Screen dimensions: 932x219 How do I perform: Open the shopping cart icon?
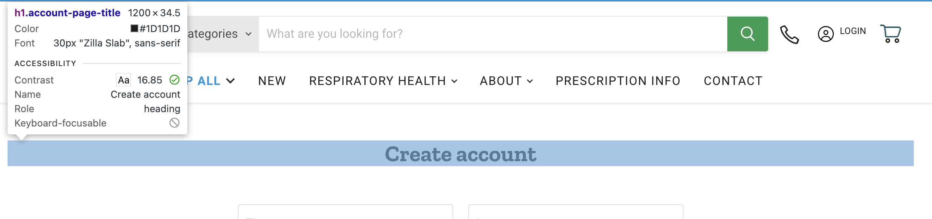point(891,34)
